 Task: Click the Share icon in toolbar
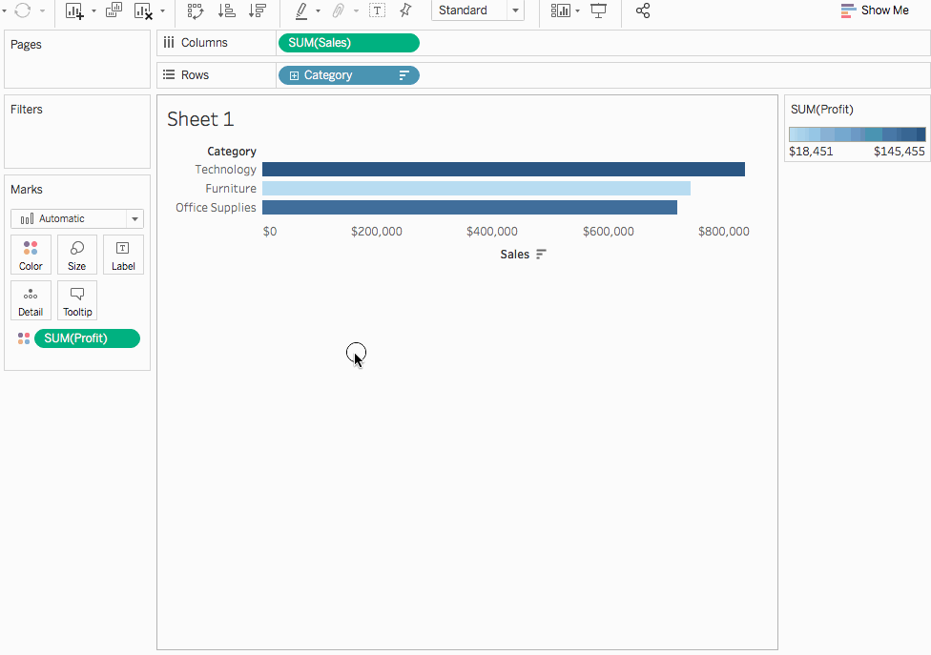643,10
